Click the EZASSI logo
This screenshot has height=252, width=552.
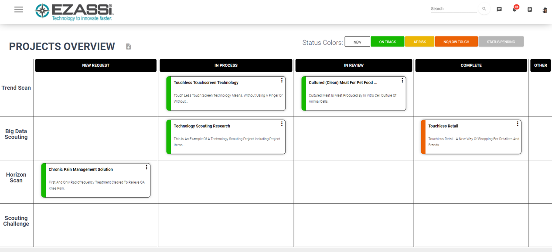click(x=74, y=12)
